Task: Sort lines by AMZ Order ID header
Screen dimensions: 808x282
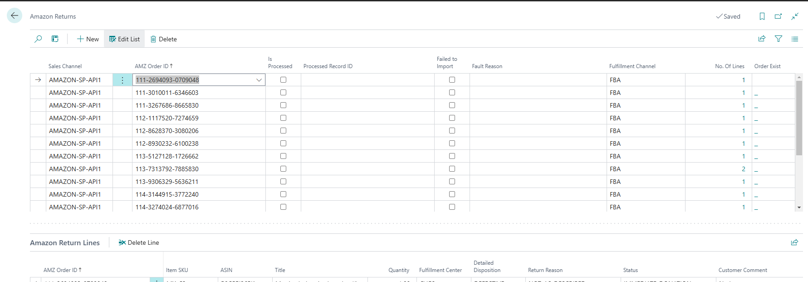Action: click(63, 270)
